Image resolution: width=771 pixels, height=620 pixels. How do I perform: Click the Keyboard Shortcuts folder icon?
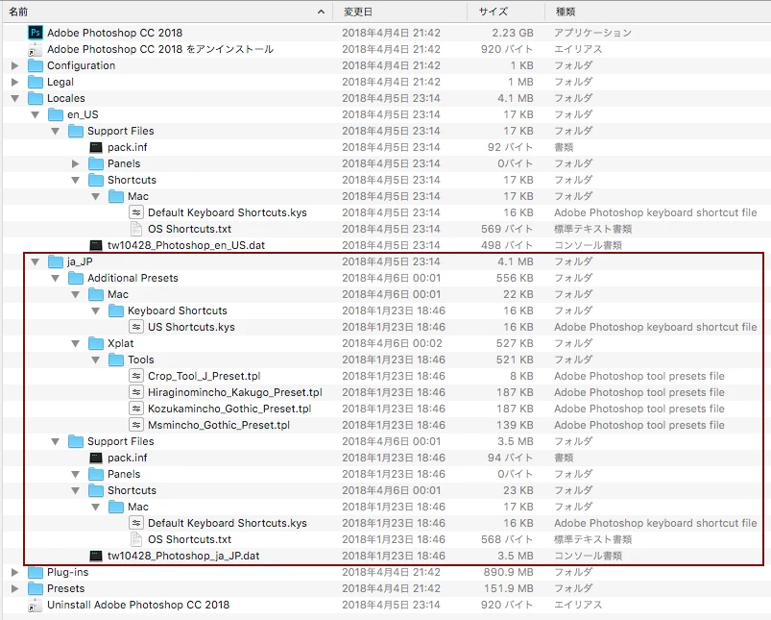(116, 310)
